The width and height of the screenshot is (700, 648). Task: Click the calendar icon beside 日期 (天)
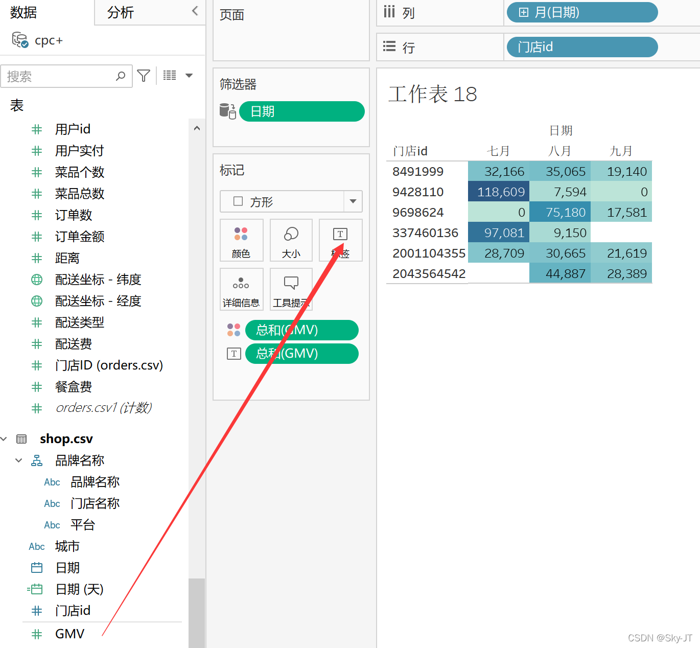point(35,589)
